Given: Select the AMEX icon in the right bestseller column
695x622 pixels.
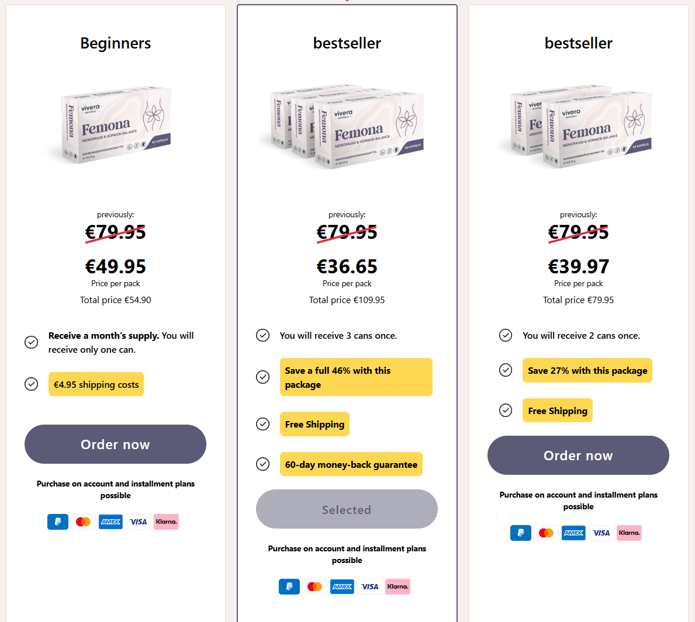Looking at the screenshot, I should click(x=573, y=533).
